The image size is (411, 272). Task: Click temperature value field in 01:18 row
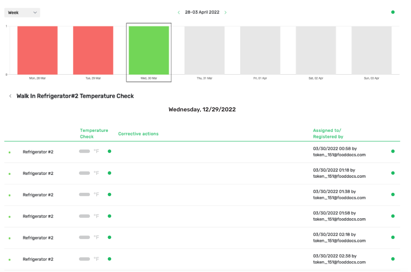point(84,173)
